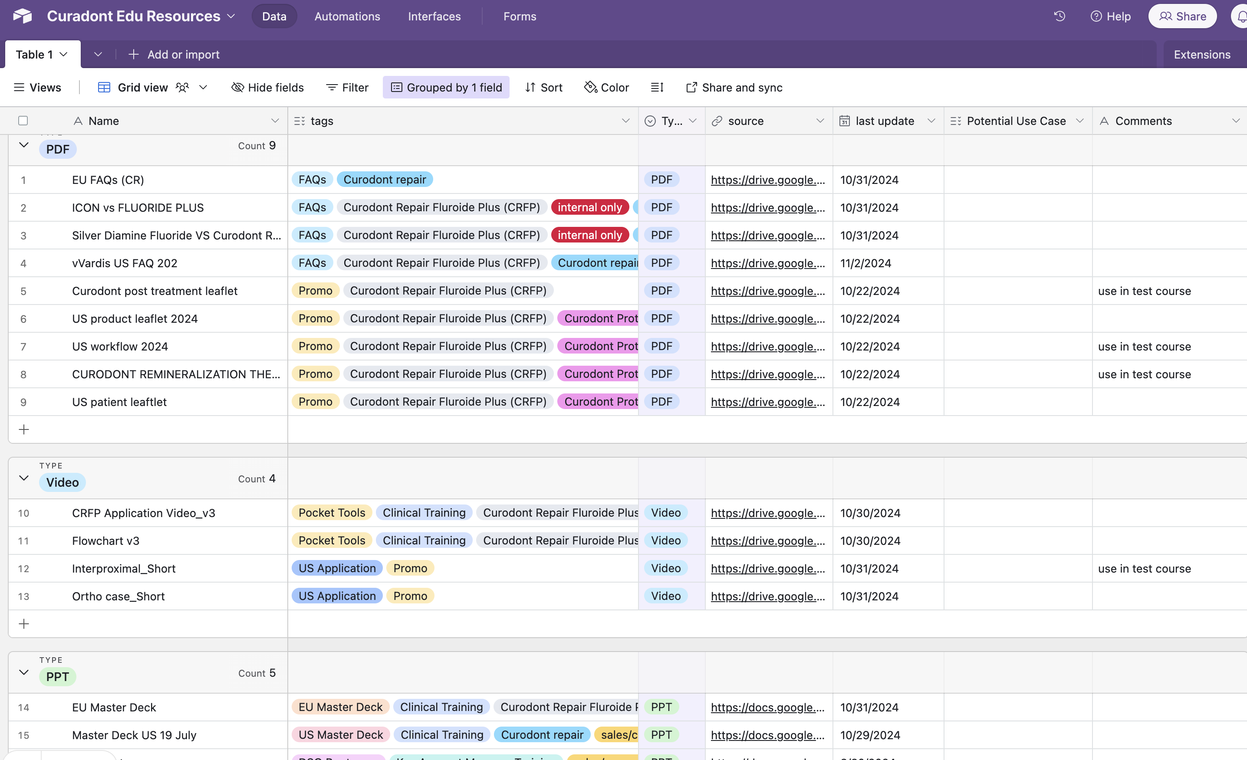This screenshot has width=1247, height=760.
Task: Click the collaborative view people icon
Action: (x=182, y=88)
